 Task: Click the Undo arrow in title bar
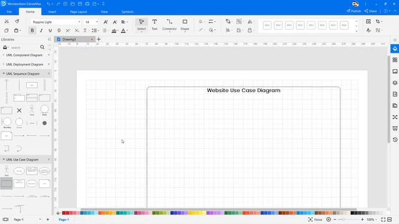pyautogui.click(x=49, y=4)
